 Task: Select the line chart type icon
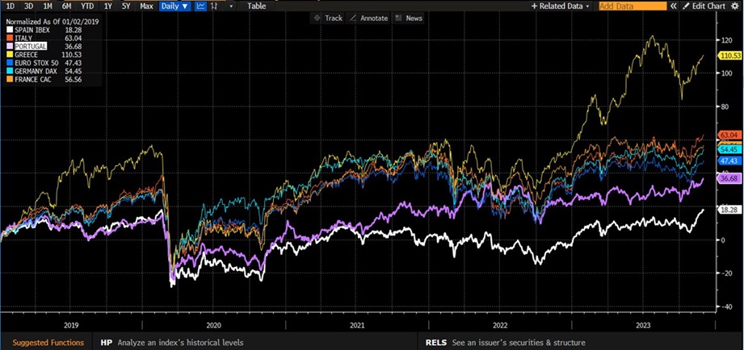[201, 6]
